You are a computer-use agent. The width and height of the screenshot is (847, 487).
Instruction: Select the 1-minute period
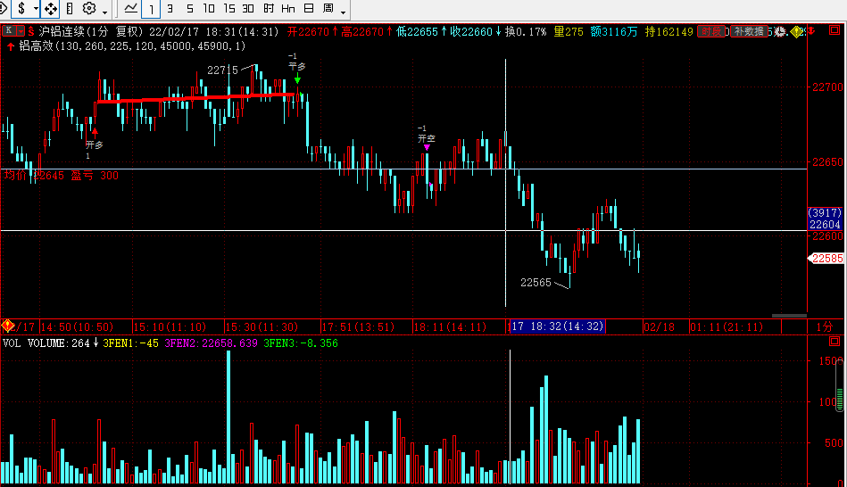(151, 9)
